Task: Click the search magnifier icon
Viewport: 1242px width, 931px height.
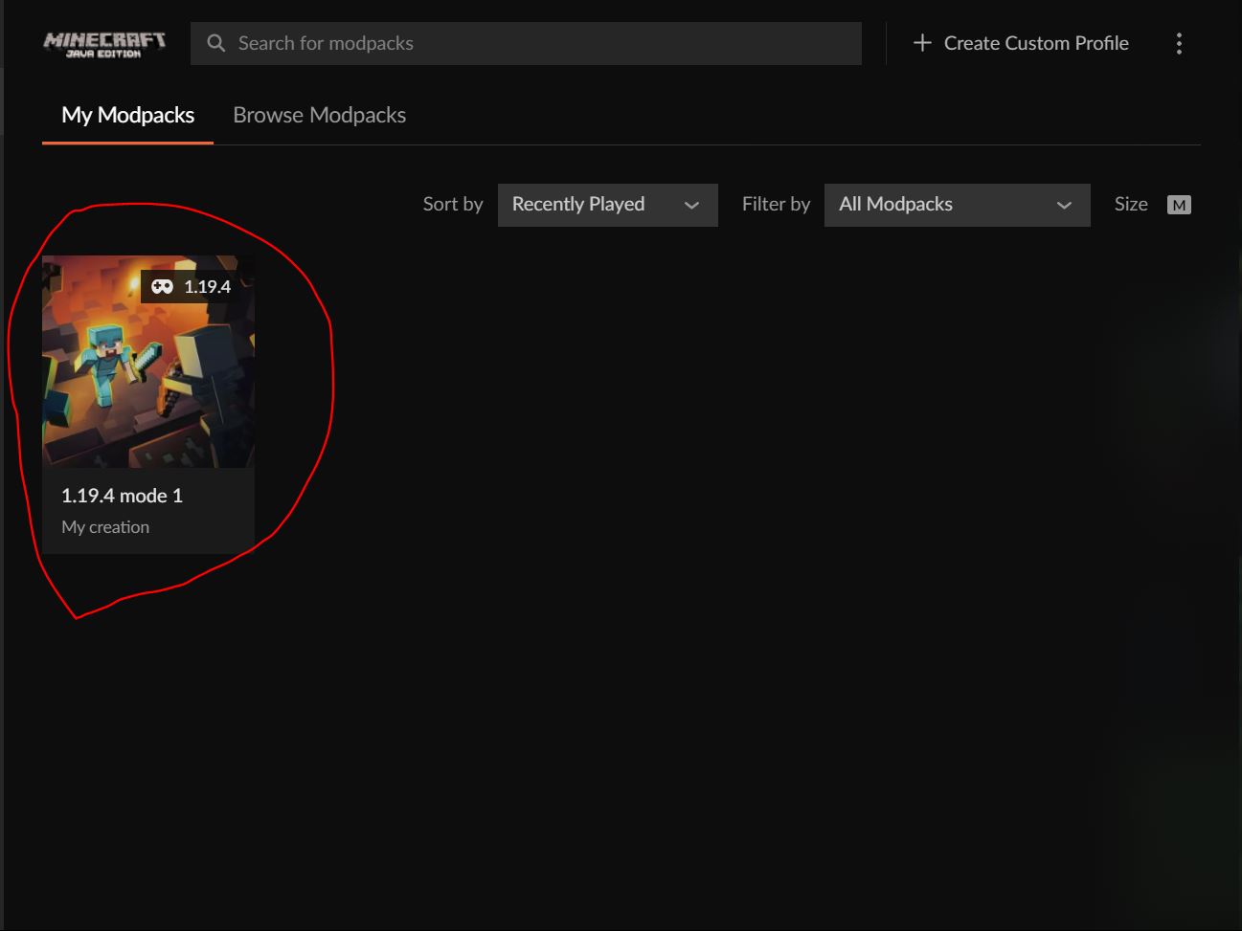Action: 216,43
